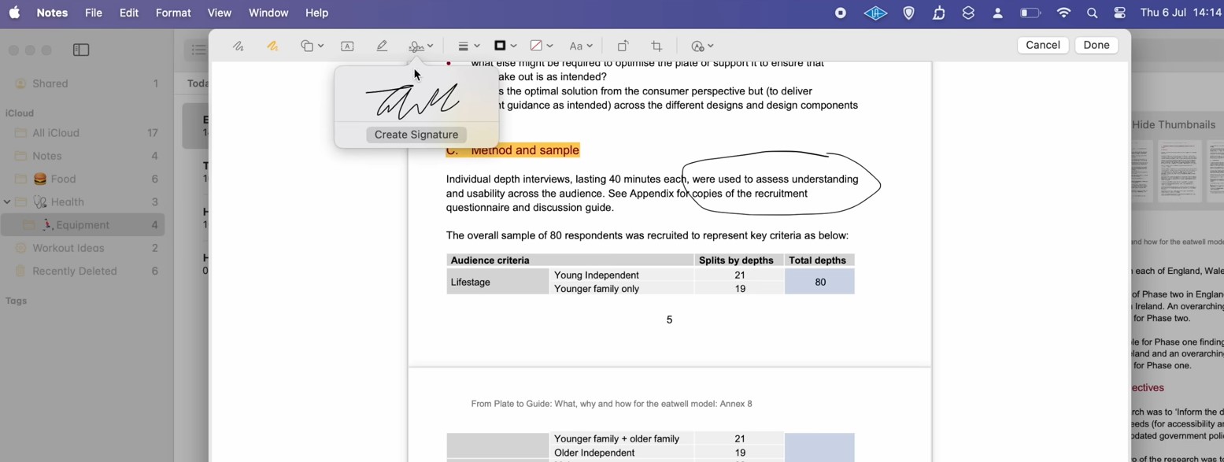Open the Border Color swatch
The image size is (1224, 462).
pyautogui.click(x=505, y=46)
